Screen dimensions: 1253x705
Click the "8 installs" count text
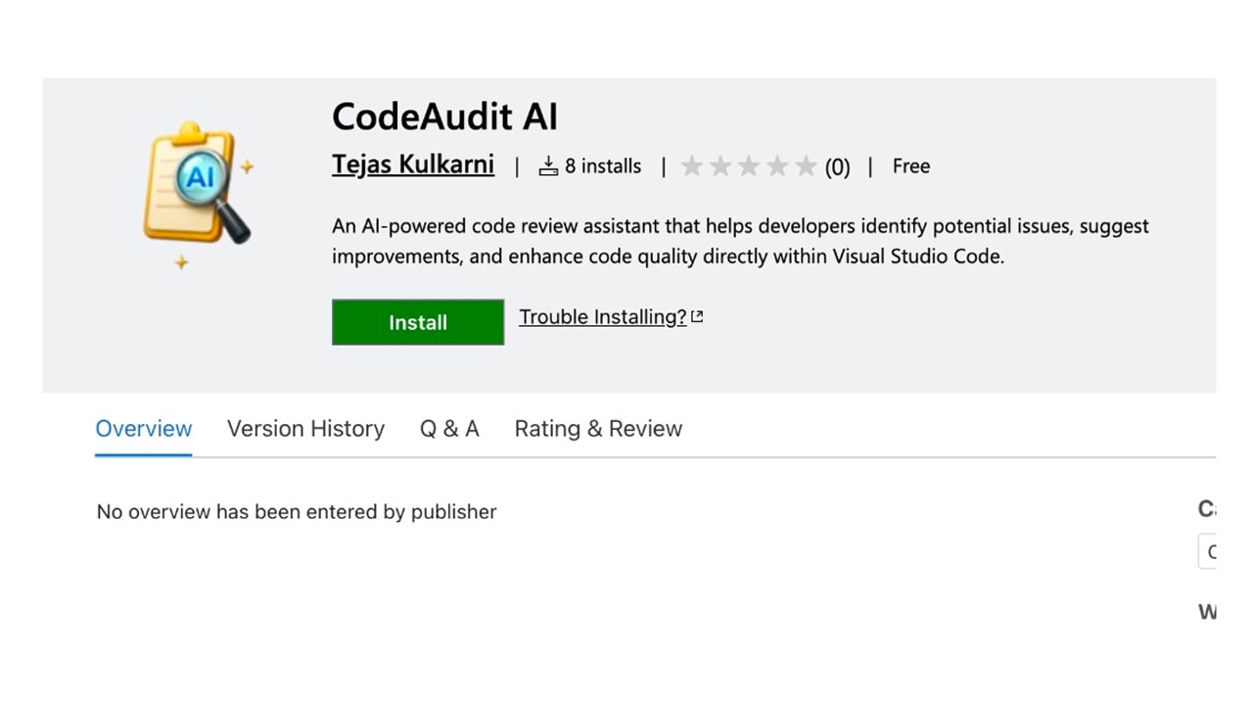click(603, 166)
